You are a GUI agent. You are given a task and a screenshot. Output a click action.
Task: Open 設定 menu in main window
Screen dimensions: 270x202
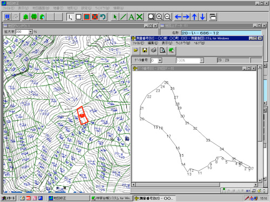pyautogui.click(x=86, y=8)
